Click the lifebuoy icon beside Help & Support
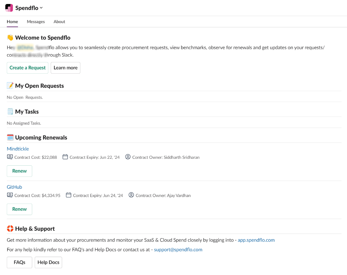 point(10,228)
